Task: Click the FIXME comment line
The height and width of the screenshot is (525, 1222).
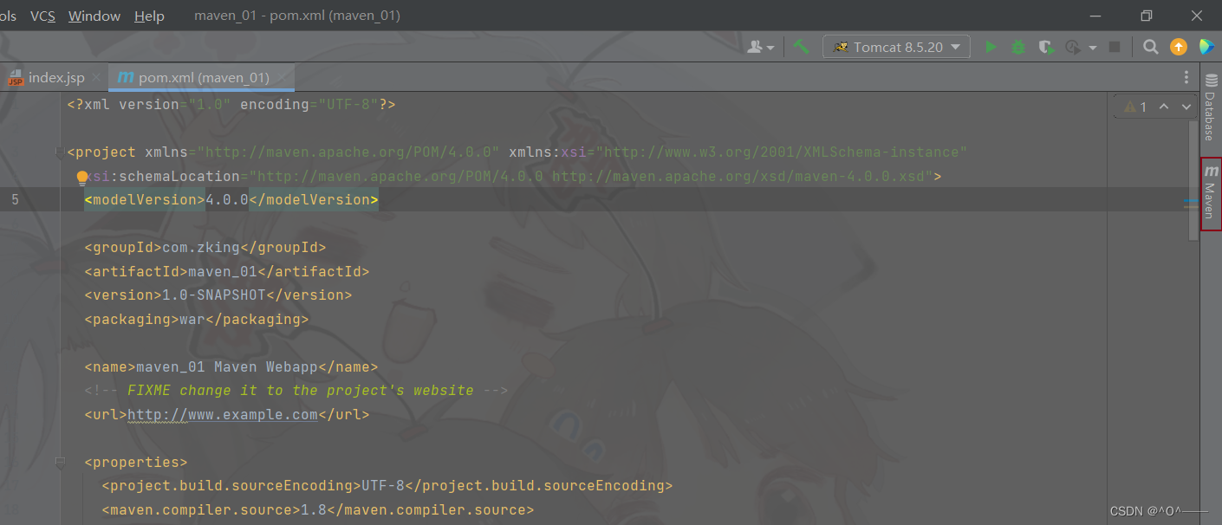Action: 296,391
